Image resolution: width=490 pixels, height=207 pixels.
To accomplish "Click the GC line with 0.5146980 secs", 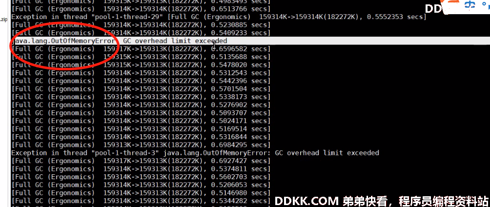I will (141, 193).
